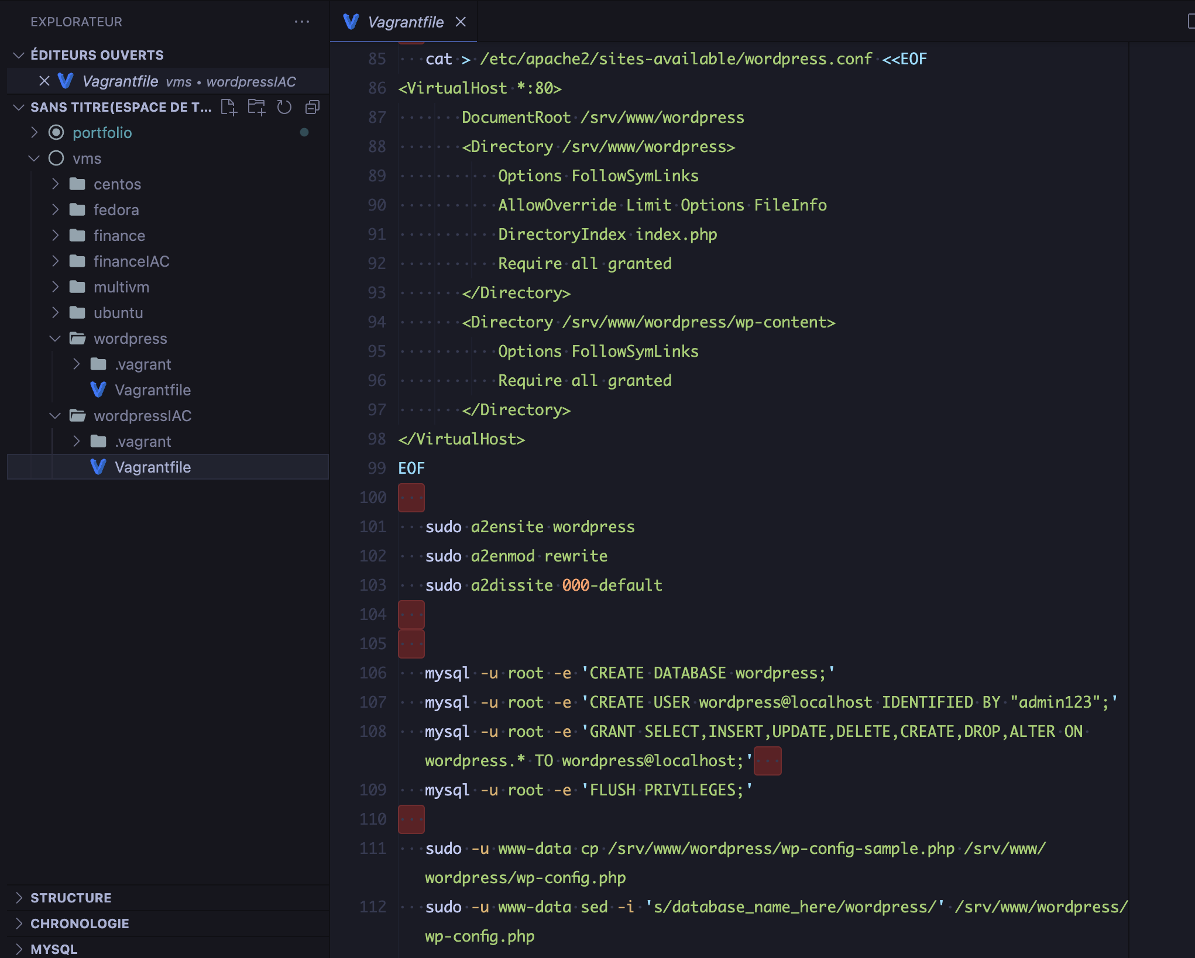Open Vagrantfile in the wordpress folder
This screenshot has height=958, width=1195.
coord(168,390)
